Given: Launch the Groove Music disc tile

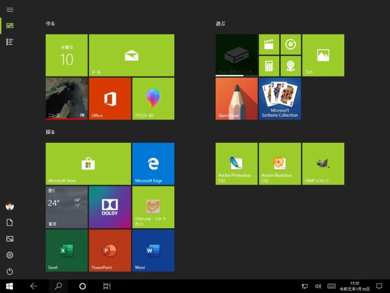Looking at the screenshot, I should click(290, 44).
